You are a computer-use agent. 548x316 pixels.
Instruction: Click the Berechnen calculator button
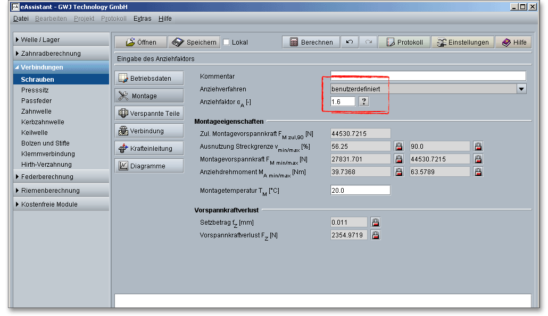coord(311,42)
